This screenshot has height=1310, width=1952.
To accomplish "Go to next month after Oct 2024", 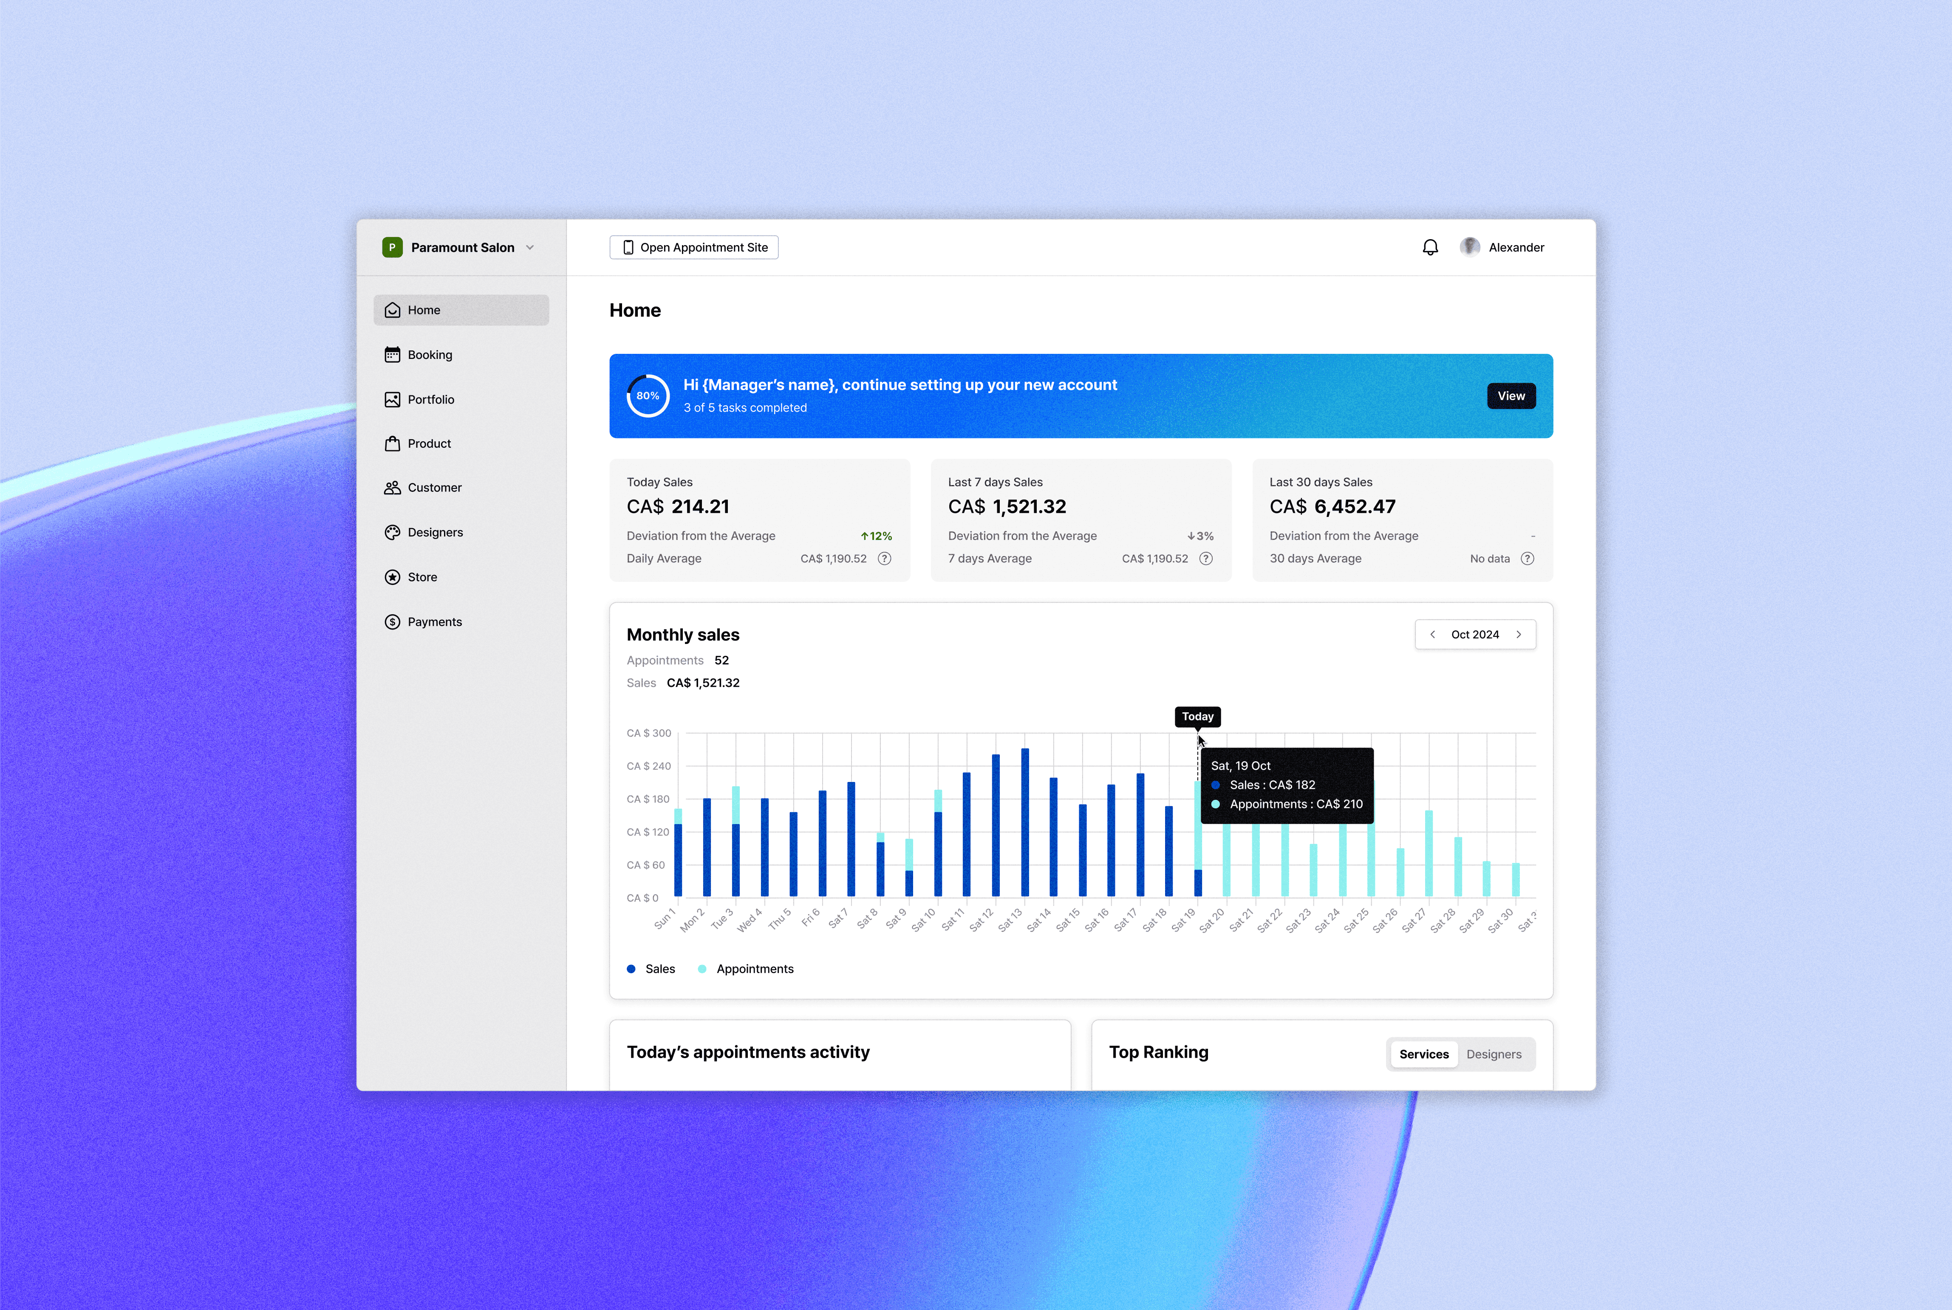I will pos(1518,635).
